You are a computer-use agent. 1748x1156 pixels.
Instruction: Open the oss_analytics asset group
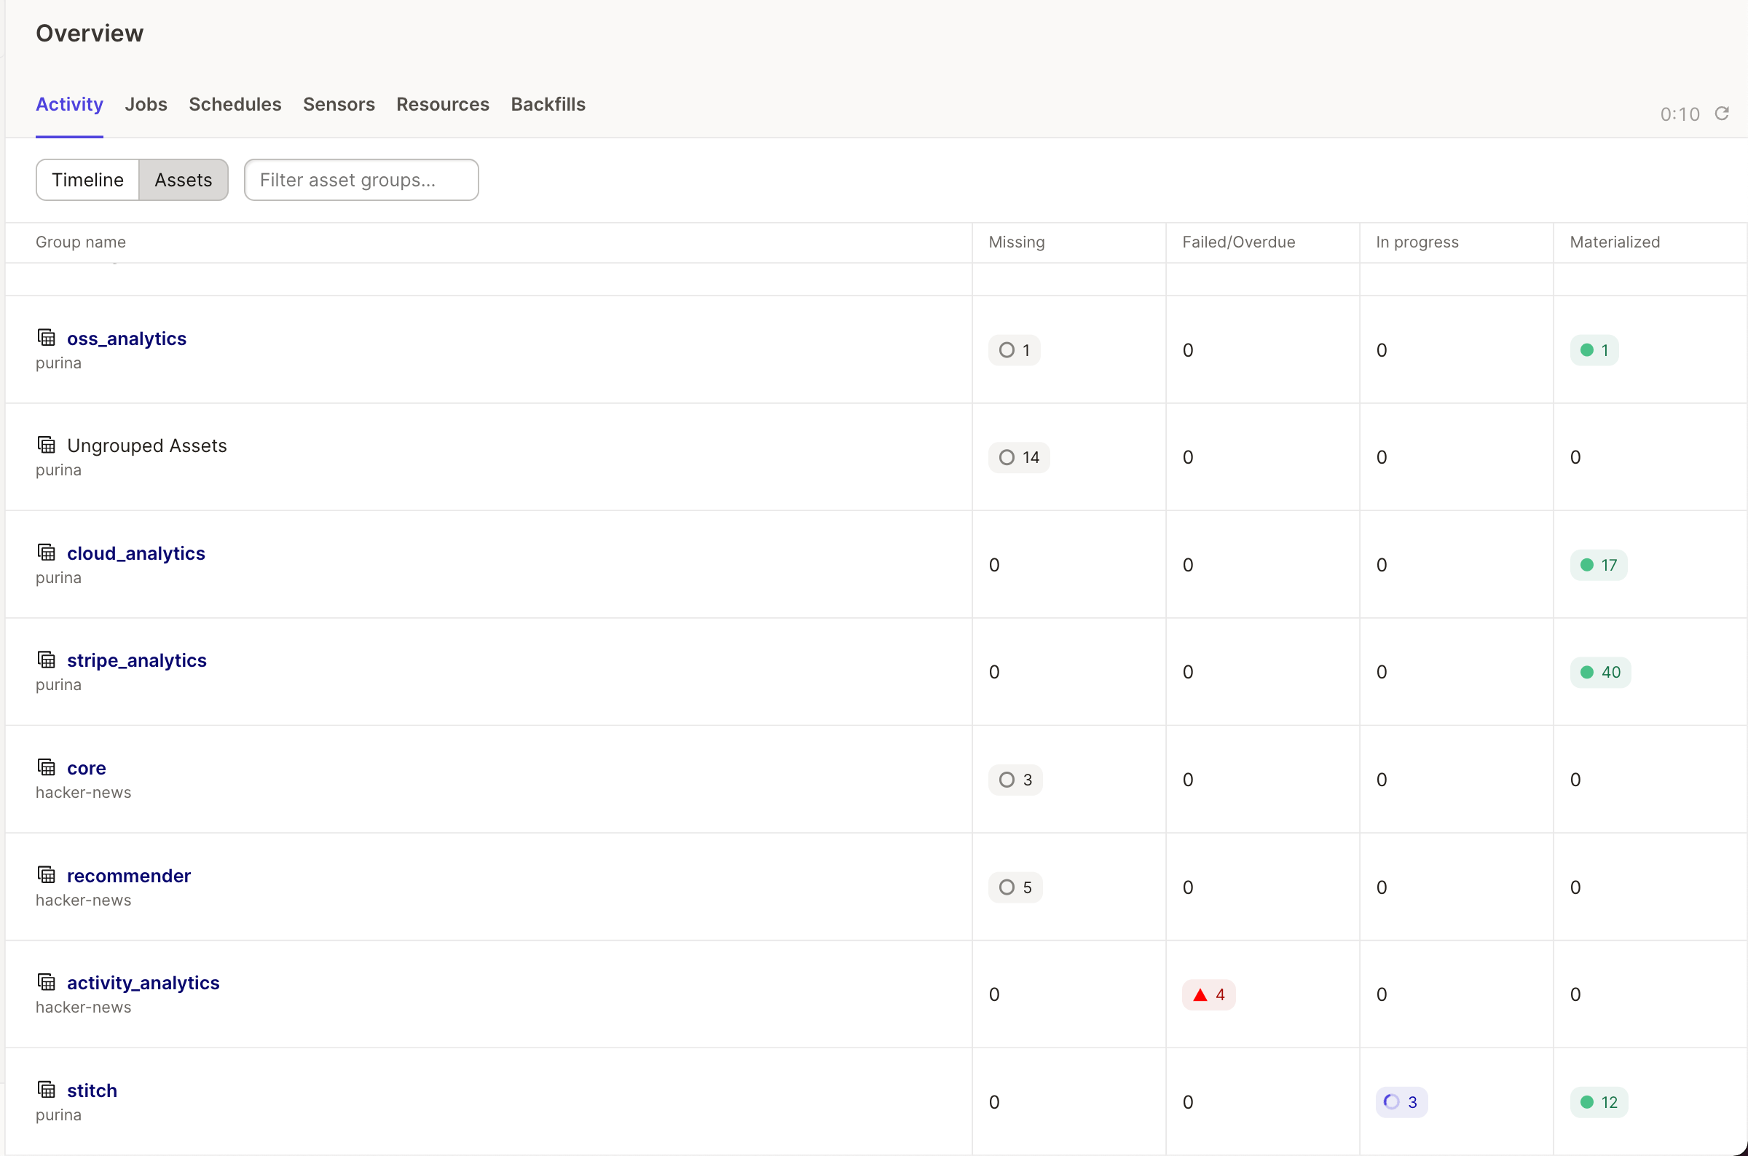(x=127, y=339)
